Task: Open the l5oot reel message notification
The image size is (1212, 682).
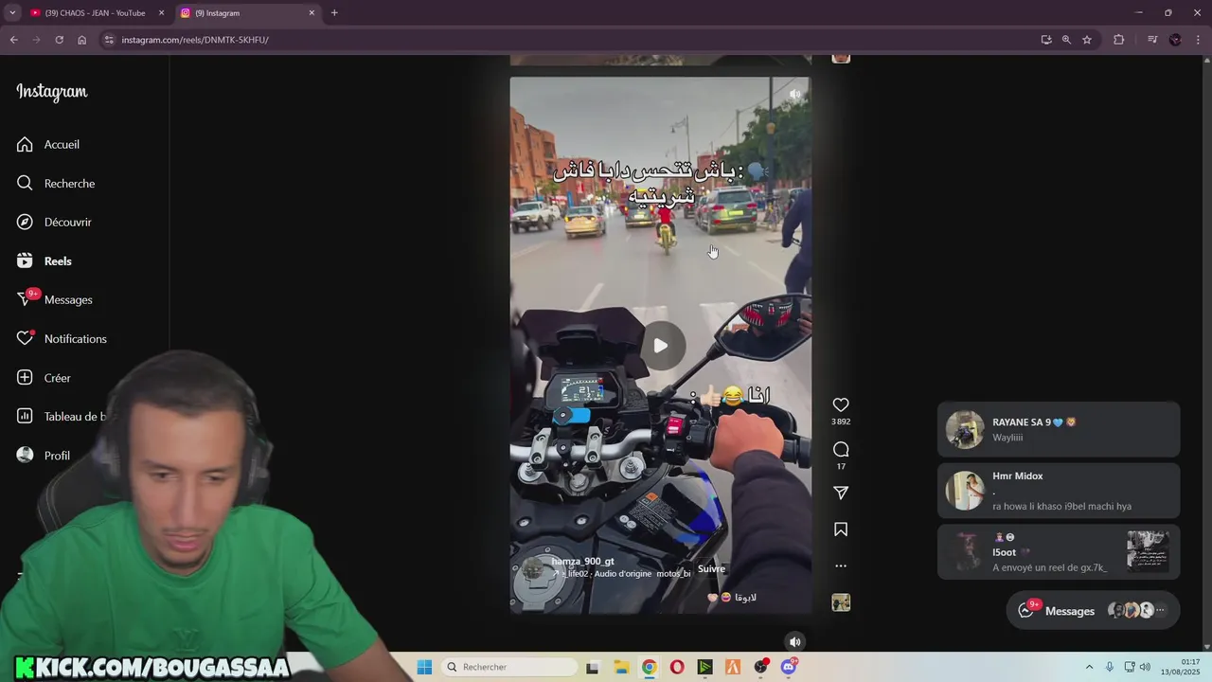Action: click(x=1059, y=551)
